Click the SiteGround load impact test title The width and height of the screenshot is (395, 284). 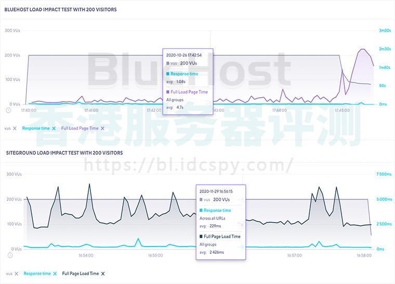pyautogui.click(x=64, y=153)
